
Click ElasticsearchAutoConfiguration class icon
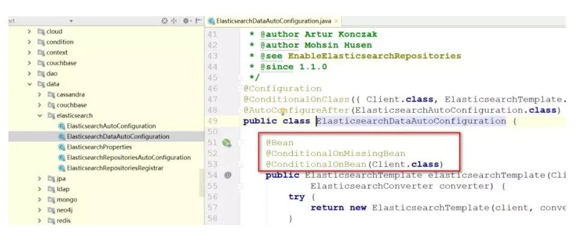click(62, 127)
